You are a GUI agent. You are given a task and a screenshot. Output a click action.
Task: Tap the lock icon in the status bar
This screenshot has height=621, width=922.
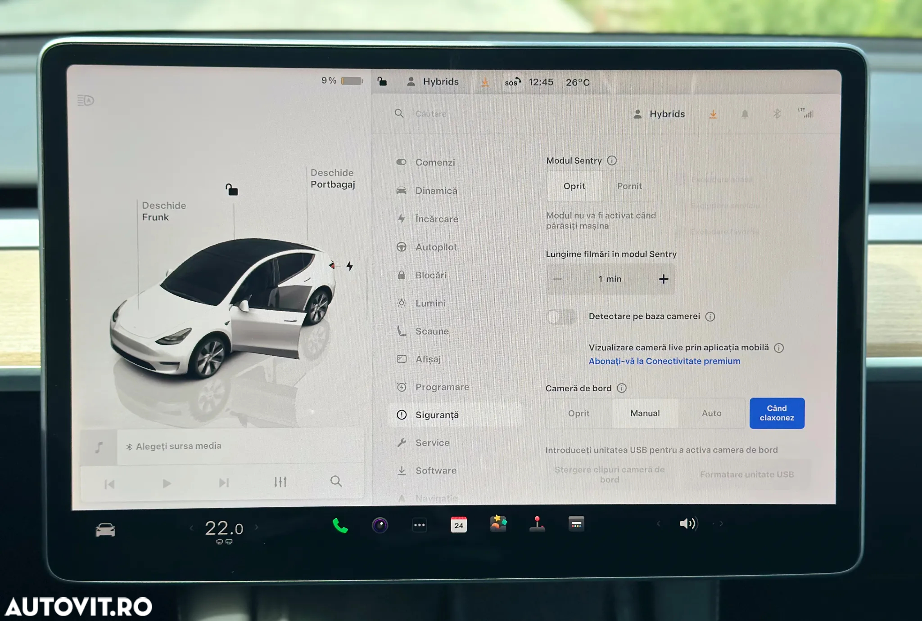[x=382, y=81]
